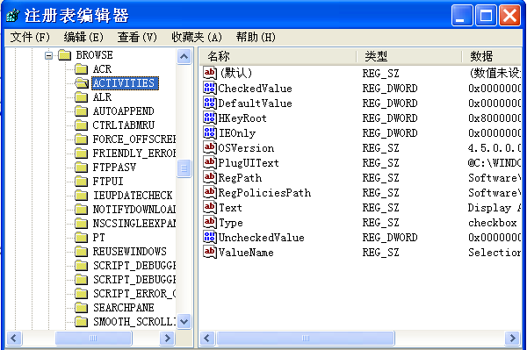Screen dimensions: 527x350
Task: Click the SEARCHPANE folder icon
Action: pos(81,308)
